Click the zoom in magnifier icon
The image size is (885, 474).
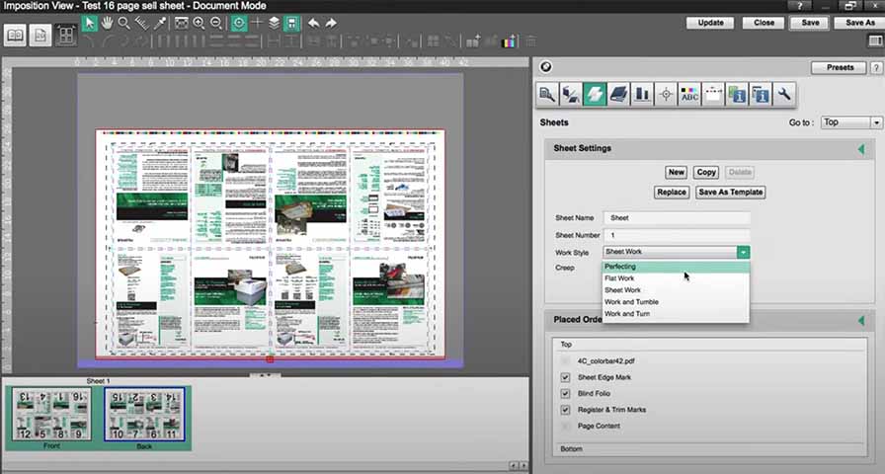click(x=199, y=23)
